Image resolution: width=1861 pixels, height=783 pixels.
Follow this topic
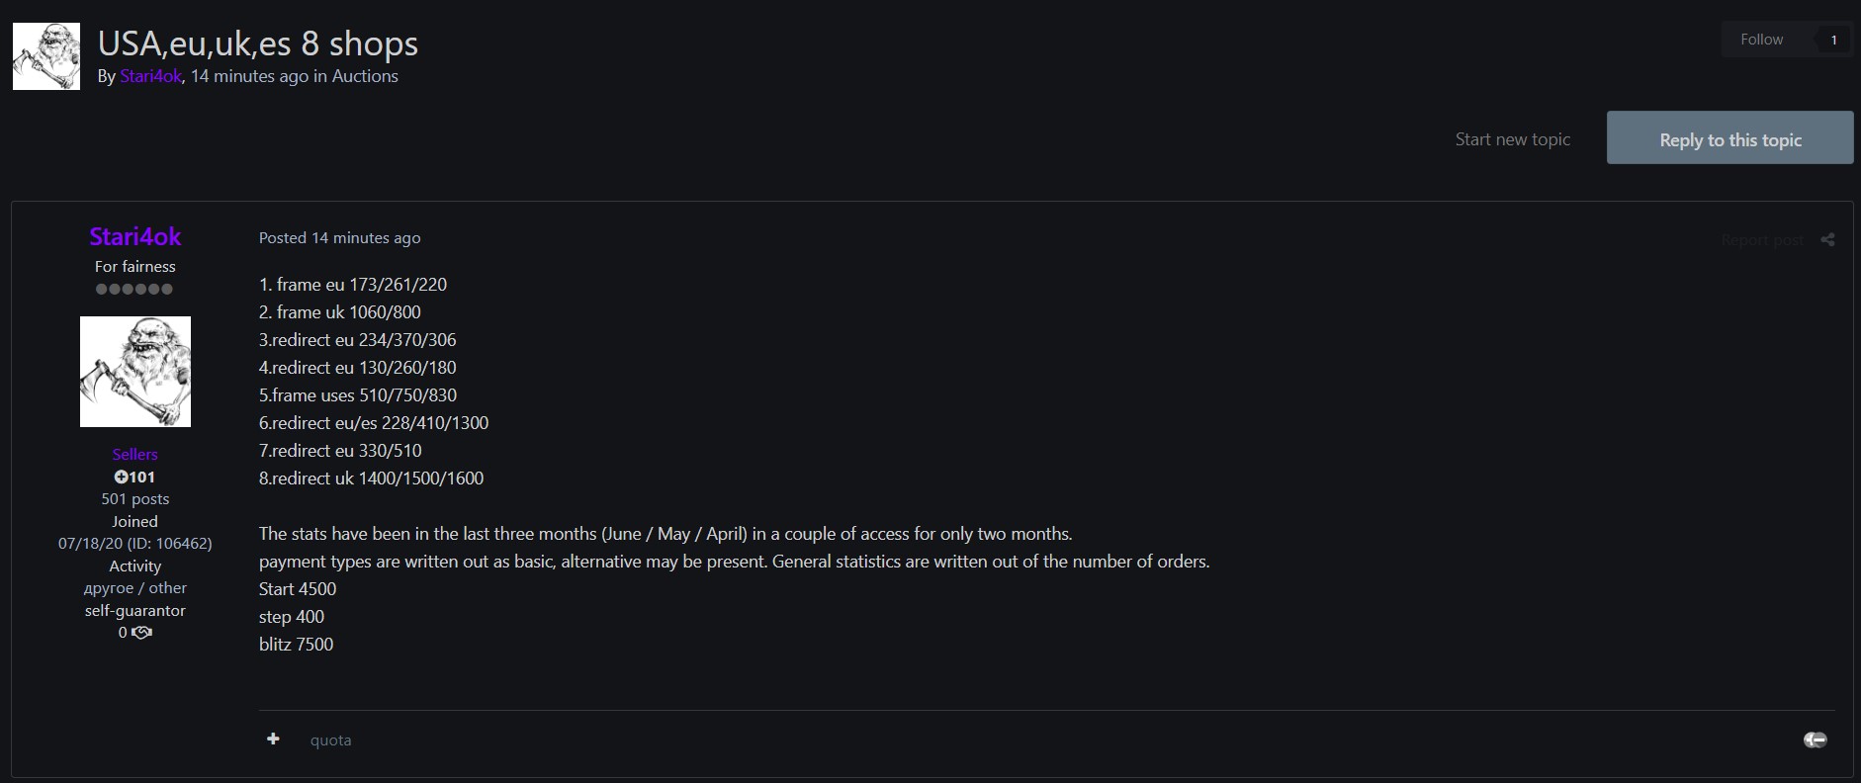click(1761, 40)
